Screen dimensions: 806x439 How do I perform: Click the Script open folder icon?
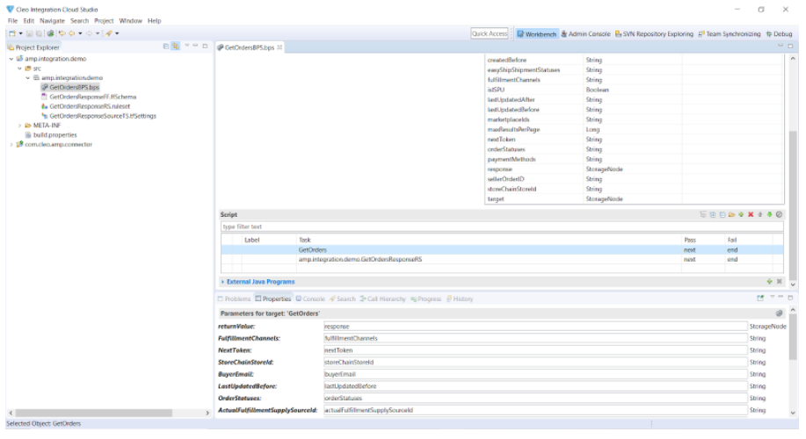point(731,214)
